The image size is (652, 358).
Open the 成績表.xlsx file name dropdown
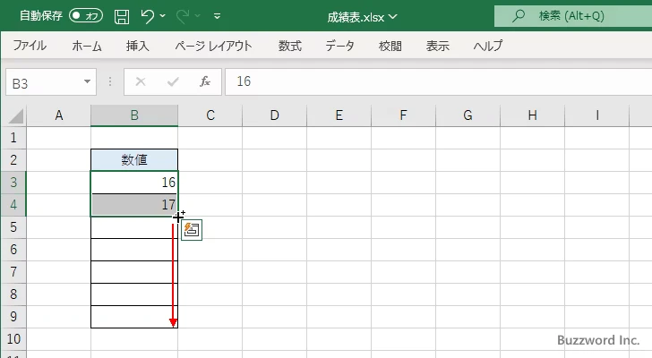tap(362, 17)
